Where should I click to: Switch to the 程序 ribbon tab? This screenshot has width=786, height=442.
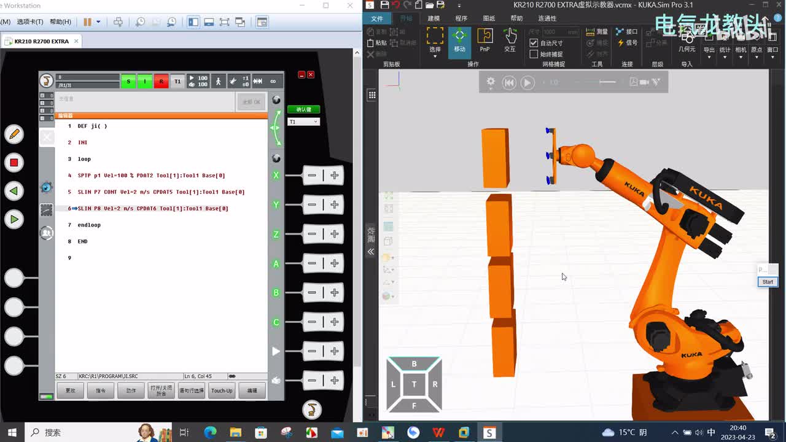pos(461,18)
